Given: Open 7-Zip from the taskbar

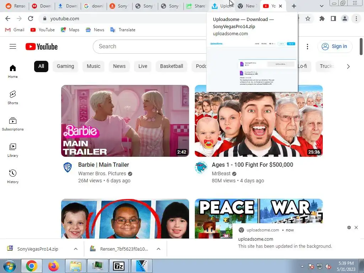Looking at the screenshot, I should click(119, 266).
